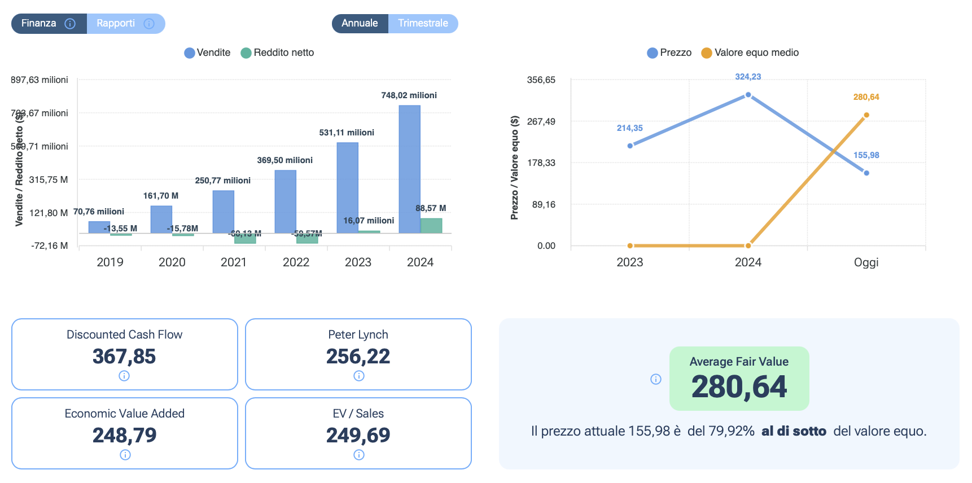Image resolution: width=972 pixels, height=483 pixels.
Task: Click info icon under EV / Sales
Action: coord(358,455)
